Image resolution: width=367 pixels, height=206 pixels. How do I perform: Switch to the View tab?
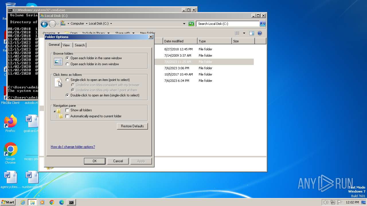pos(66,45)
